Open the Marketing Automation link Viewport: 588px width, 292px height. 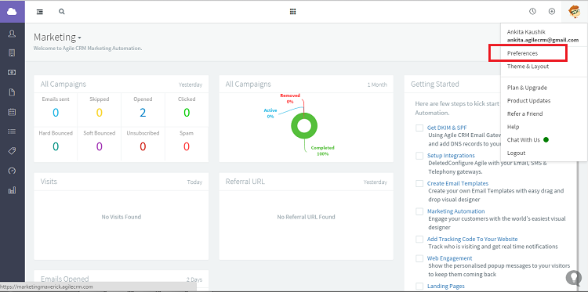tap(456, 211)
